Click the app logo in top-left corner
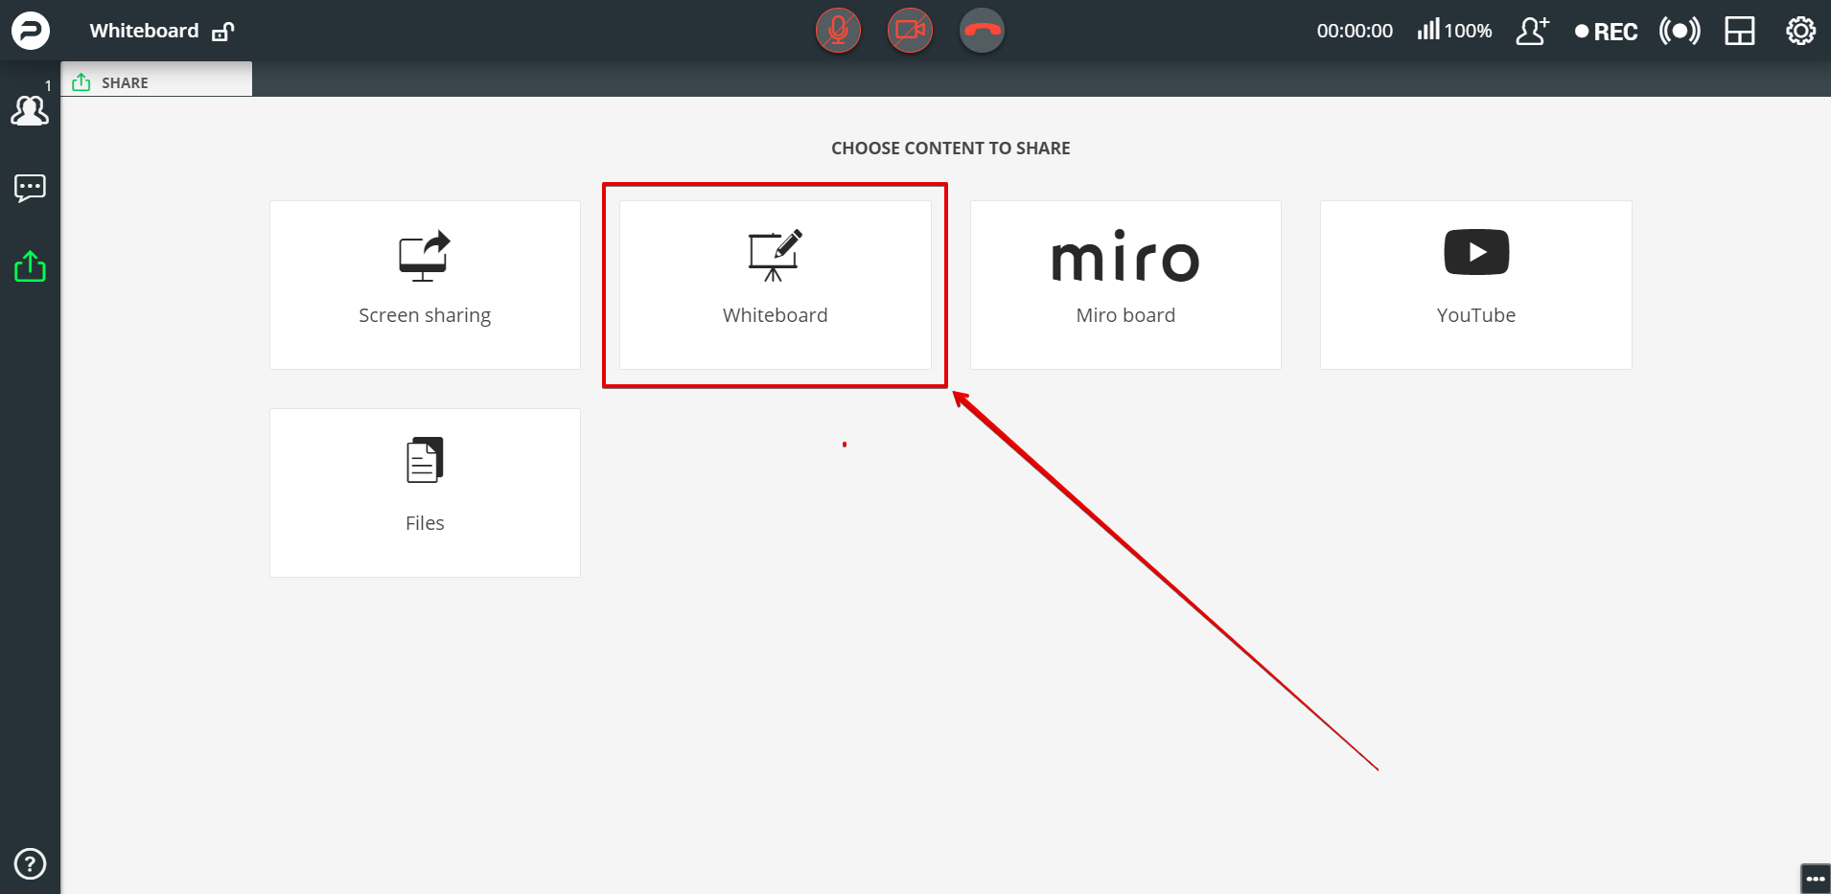The width and height of the screenshot is (1831, 894). pyautogui.click(x=30, y=31)
